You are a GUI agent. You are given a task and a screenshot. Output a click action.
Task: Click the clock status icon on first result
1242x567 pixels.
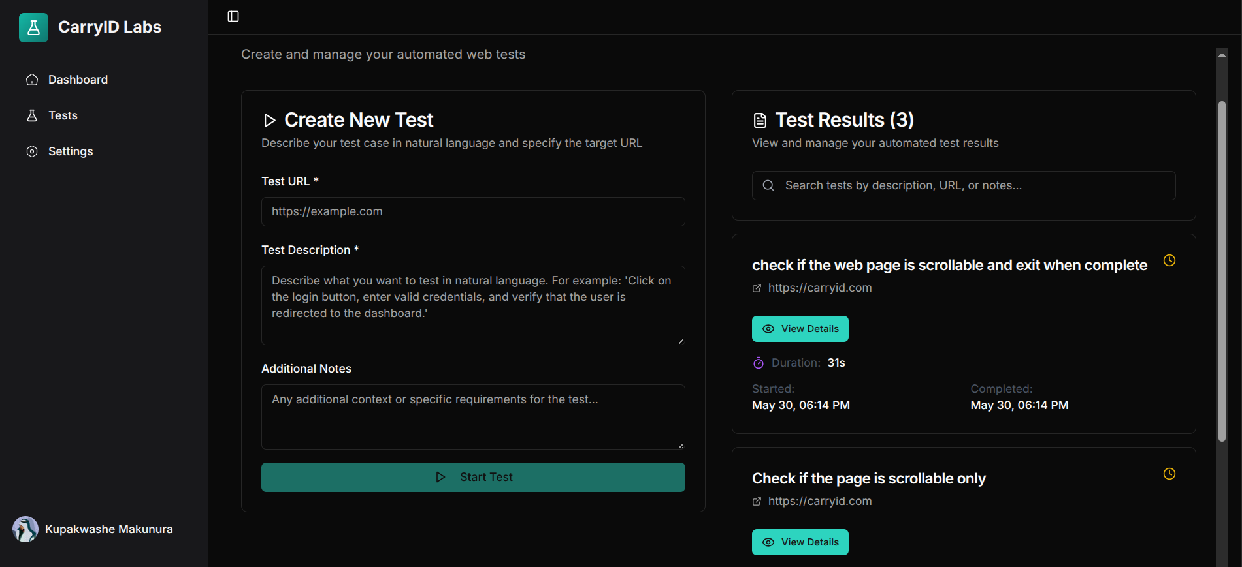1169,260
